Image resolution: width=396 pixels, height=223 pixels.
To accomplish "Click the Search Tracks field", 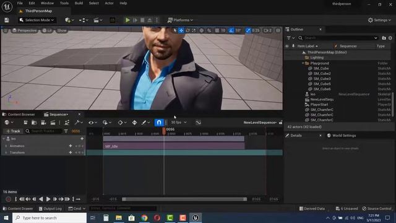I will pyautogui.click(x=43, y=131).
